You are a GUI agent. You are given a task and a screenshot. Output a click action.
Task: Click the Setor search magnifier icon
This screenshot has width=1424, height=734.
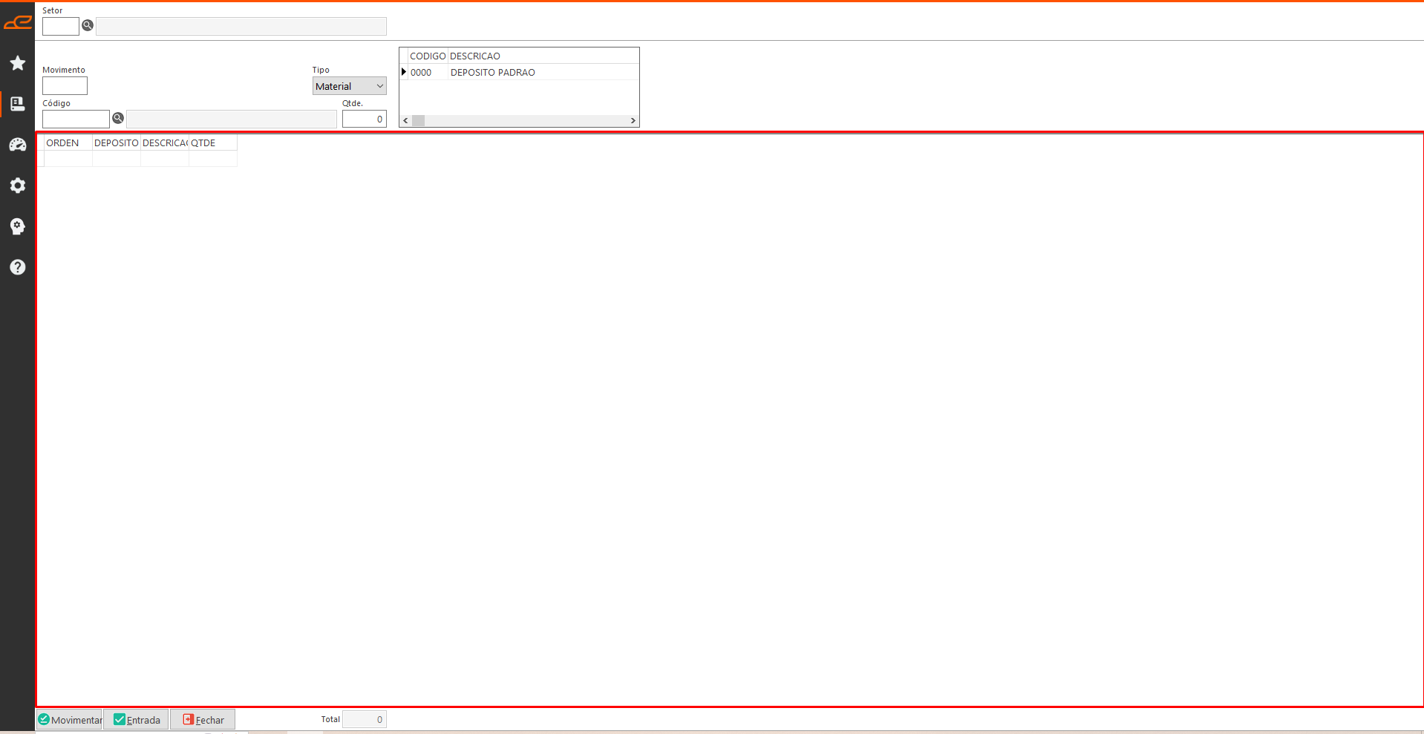(88, 26)
